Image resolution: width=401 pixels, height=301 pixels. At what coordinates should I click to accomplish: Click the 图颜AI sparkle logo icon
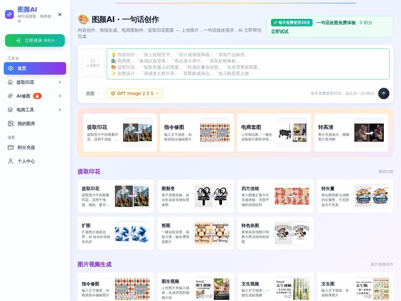pyautogui.click(x=9, y=14)
